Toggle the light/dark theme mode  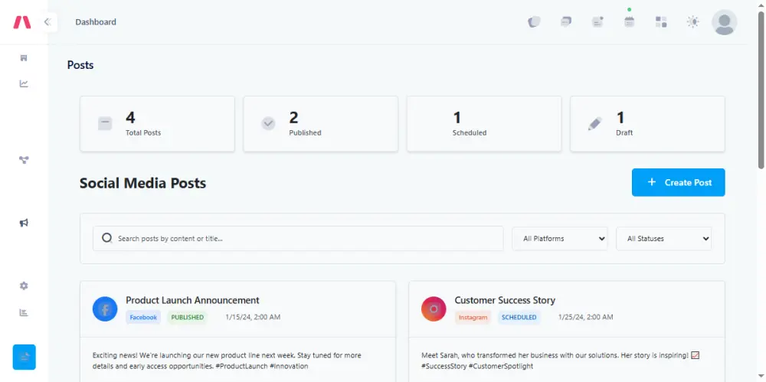click(x=692, y=22)
